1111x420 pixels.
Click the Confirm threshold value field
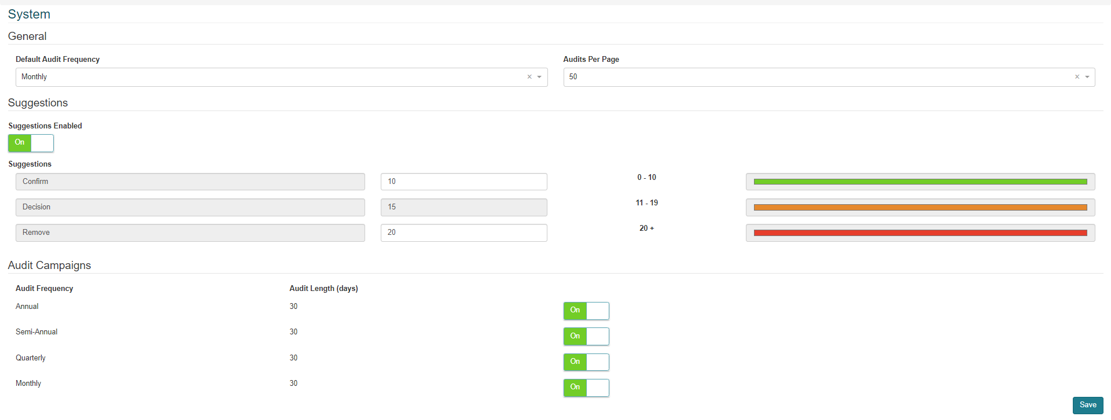[x=463, y=182]
